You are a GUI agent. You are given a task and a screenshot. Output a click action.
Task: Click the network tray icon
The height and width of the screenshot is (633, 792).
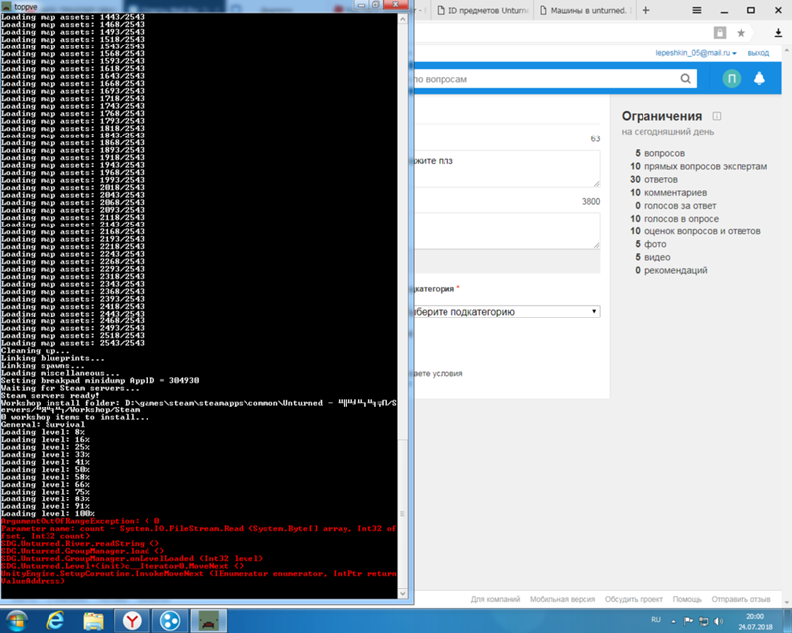click(703, 621)
